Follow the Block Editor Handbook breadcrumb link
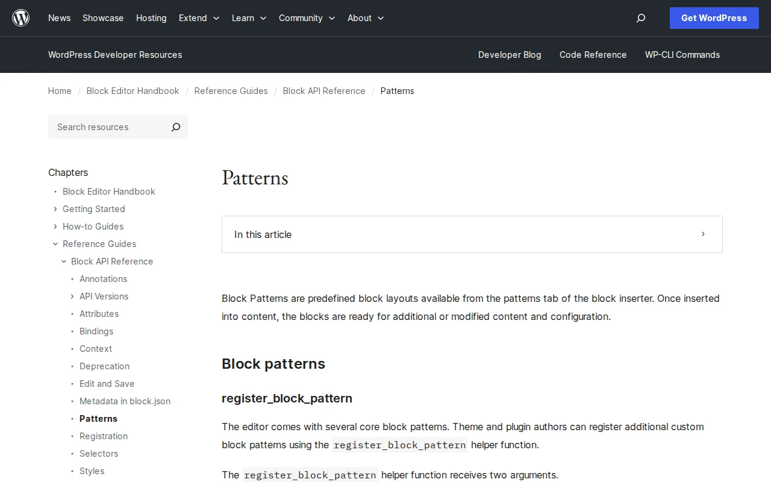The height and width of the screenshot is (482, 771). pyautogui.click(x=133, y=91)
